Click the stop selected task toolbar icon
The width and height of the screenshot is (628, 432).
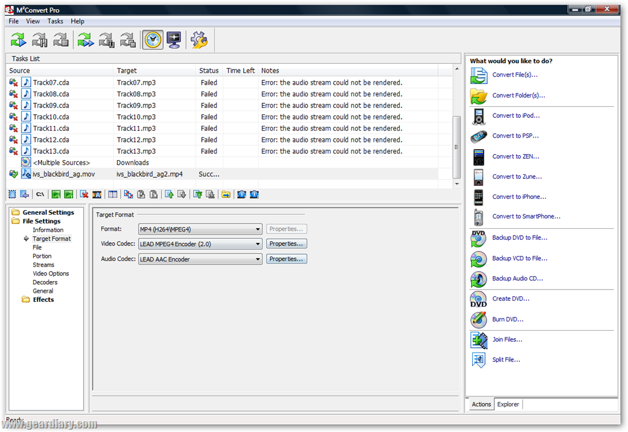point(61,40)
